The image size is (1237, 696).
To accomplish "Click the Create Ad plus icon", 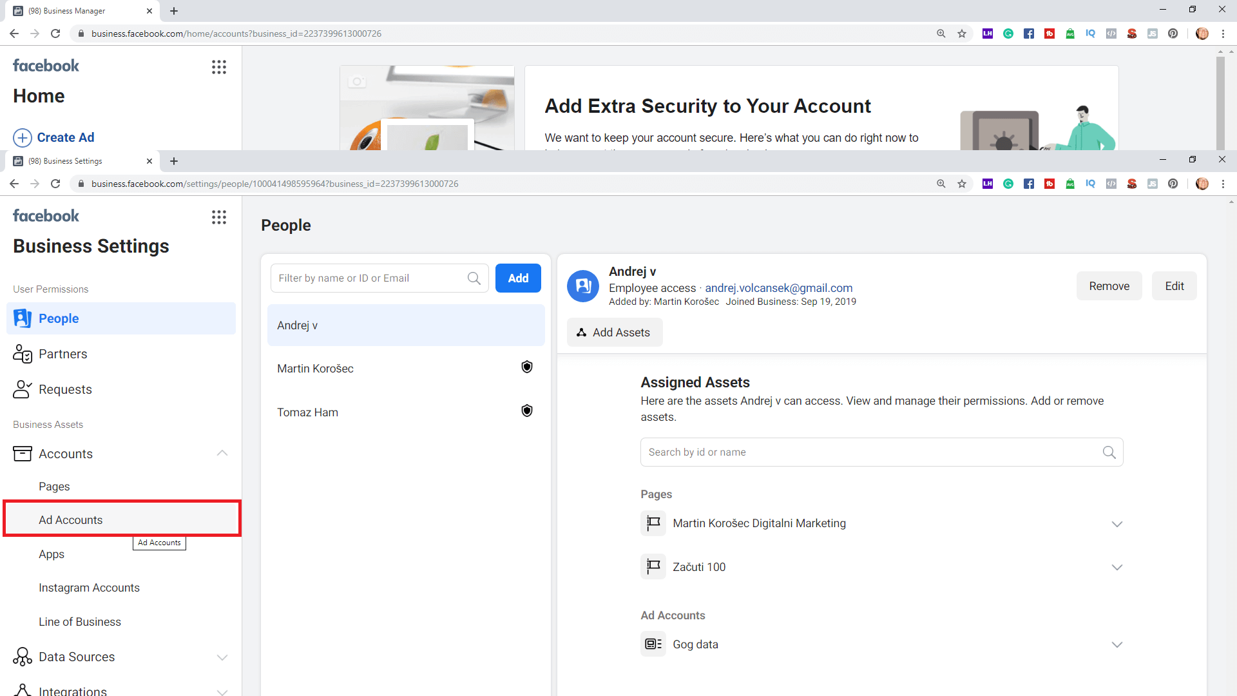I will click(x=23, y=138).
